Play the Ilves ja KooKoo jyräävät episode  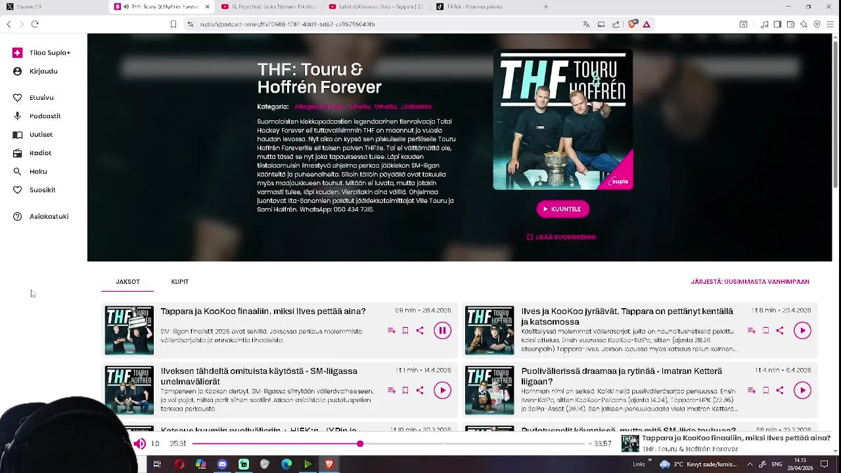click(802, 330)
